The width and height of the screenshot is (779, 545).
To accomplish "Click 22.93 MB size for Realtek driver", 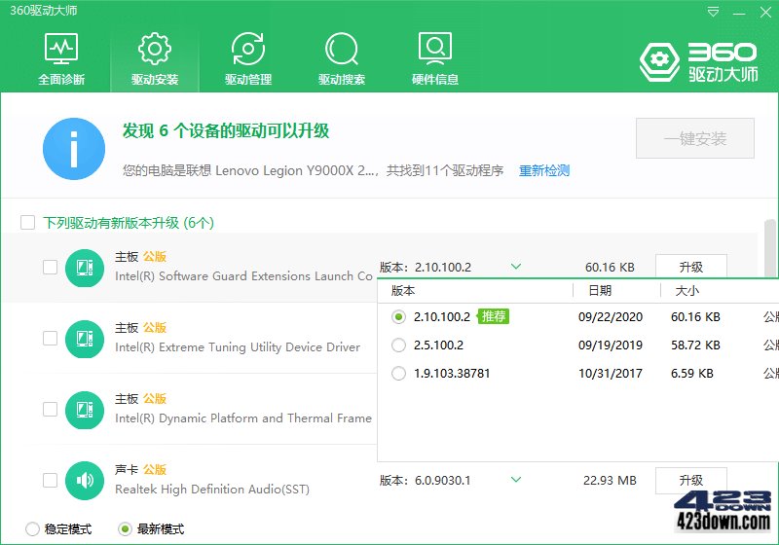I will [610, 480].
